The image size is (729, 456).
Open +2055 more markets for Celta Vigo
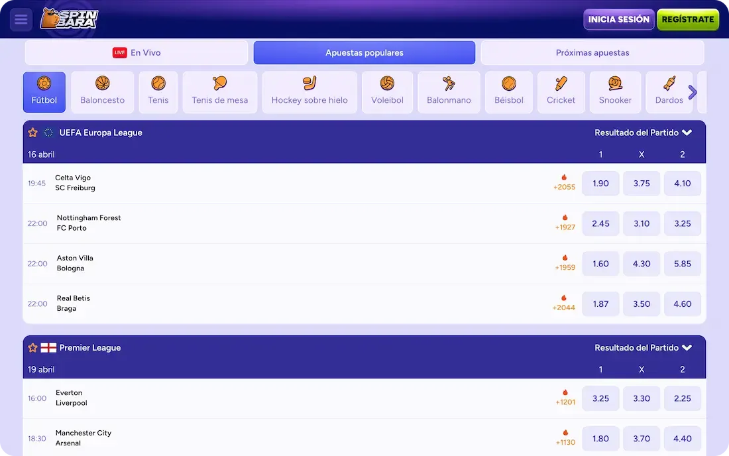564,183
